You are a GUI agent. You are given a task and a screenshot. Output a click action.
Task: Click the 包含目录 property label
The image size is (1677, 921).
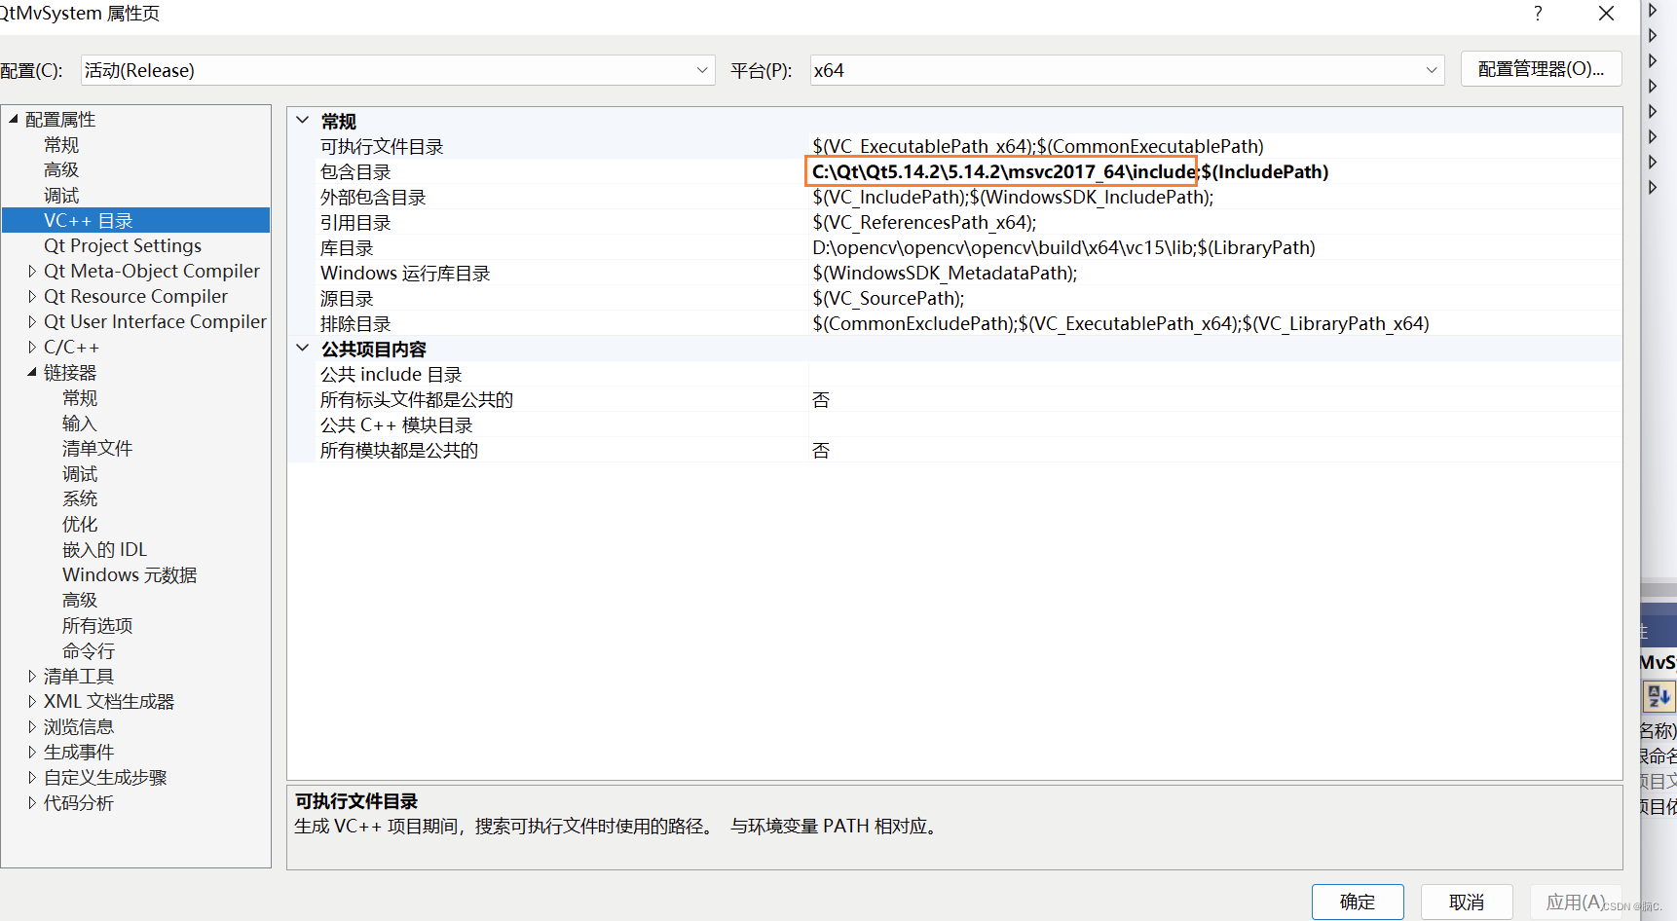(355, 171)
